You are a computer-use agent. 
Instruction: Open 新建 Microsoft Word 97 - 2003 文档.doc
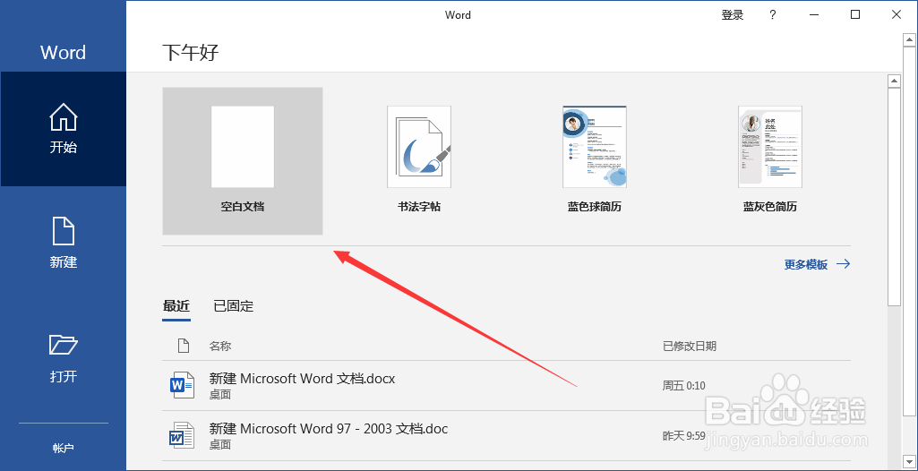[506, 436]
